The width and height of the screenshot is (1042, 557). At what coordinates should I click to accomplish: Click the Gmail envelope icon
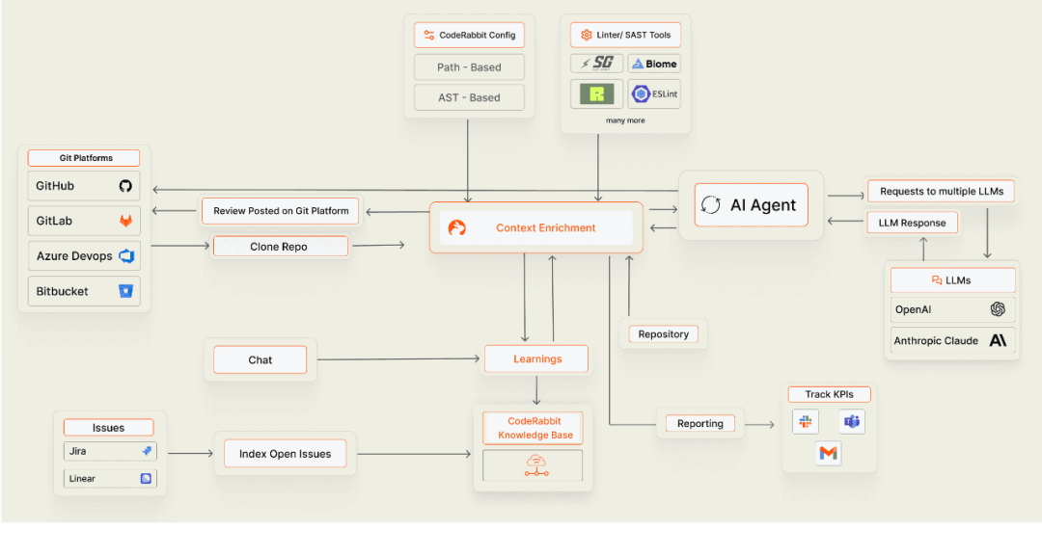828,453
